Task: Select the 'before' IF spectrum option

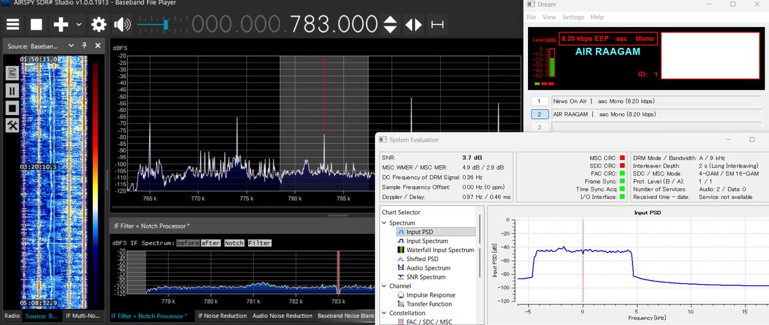Action: pos(188,243)
